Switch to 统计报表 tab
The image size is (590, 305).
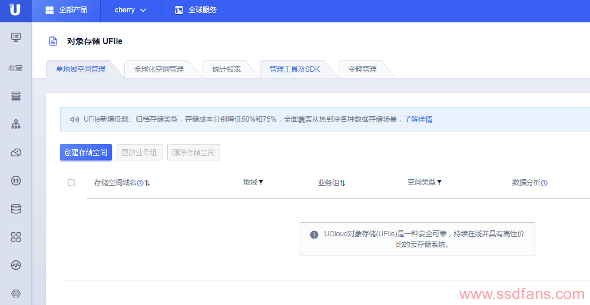pyautogui.click(x=227, y=69)
